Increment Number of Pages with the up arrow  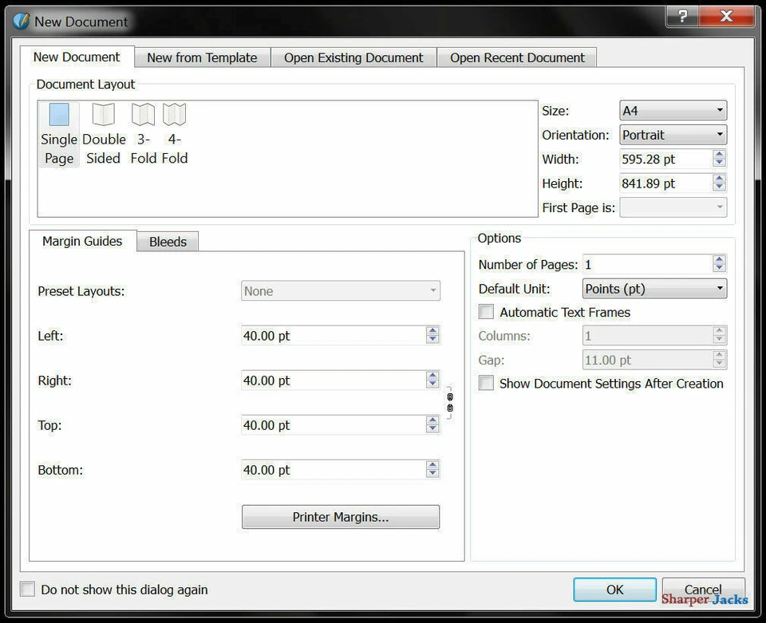718,259
